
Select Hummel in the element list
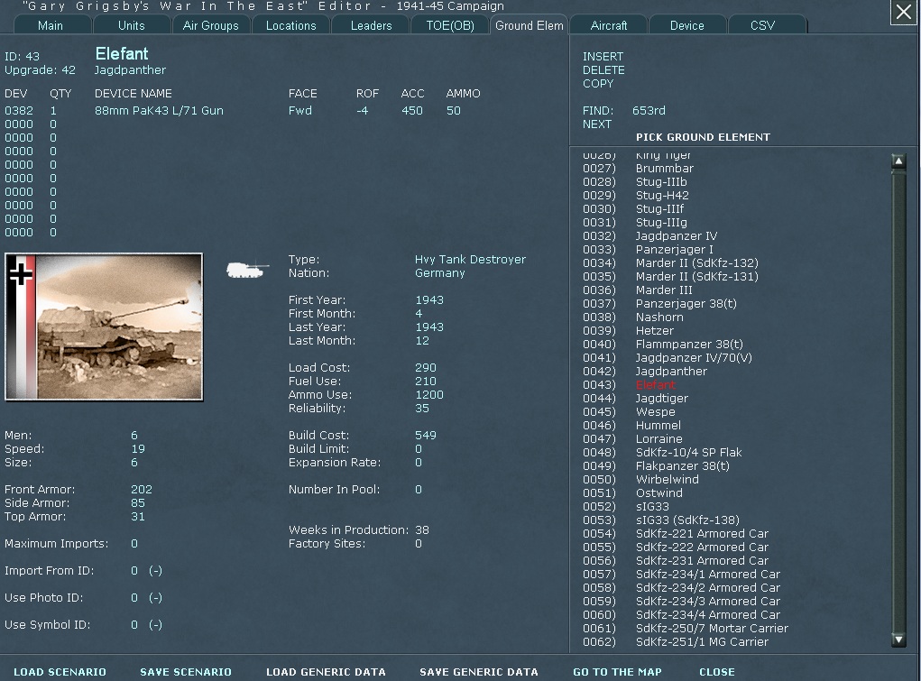coord(659,426)
